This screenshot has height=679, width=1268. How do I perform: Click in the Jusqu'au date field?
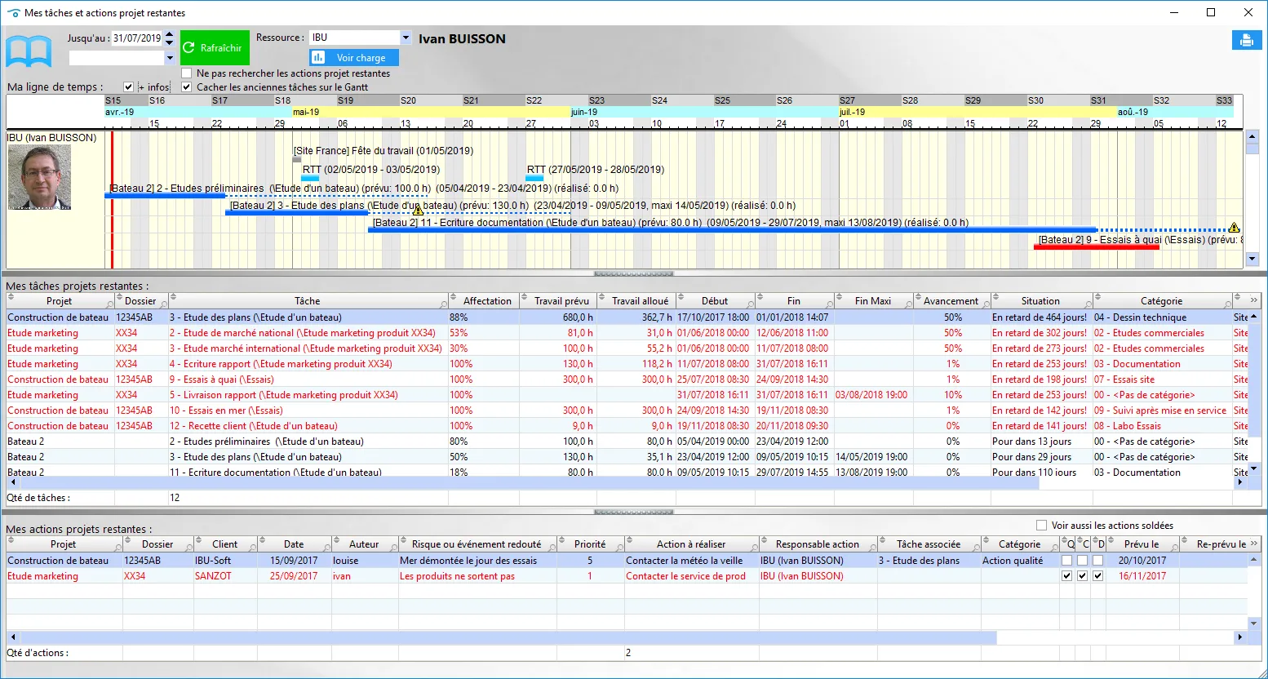pos(137,38)
